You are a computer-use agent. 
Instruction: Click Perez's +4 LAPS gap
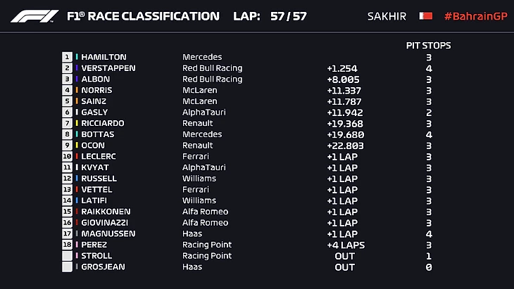[346, 245]
